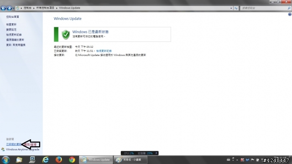The width and height of the screenshot is (292, 164).
Task: Show hidden tray icons arrow
Action: (x=237, y=160)
